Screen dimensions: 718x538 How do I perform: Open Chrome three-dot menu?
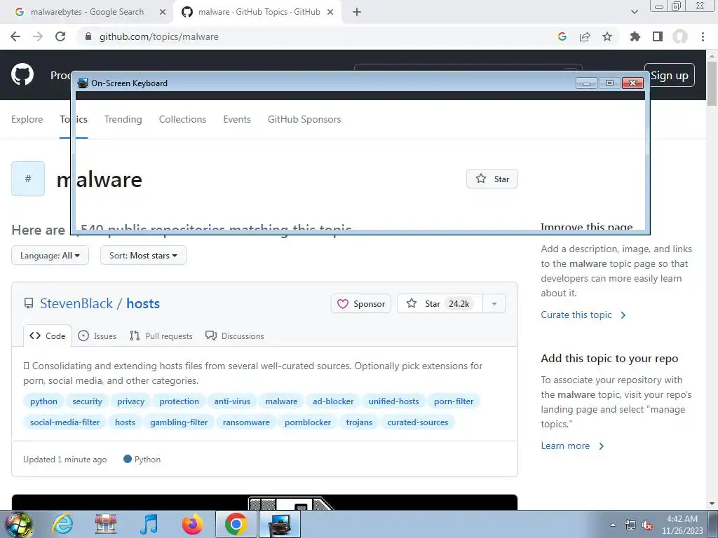pos(703,36)
